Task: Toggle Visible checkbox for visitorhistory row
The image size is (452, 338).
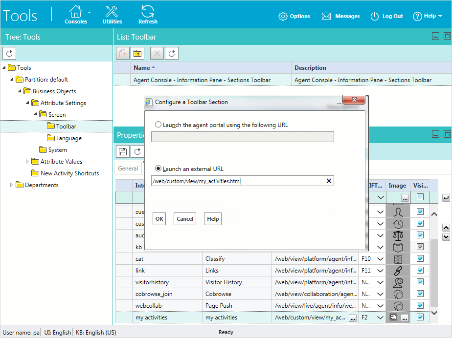Action: pyautogui.click(x=420, y=282)
